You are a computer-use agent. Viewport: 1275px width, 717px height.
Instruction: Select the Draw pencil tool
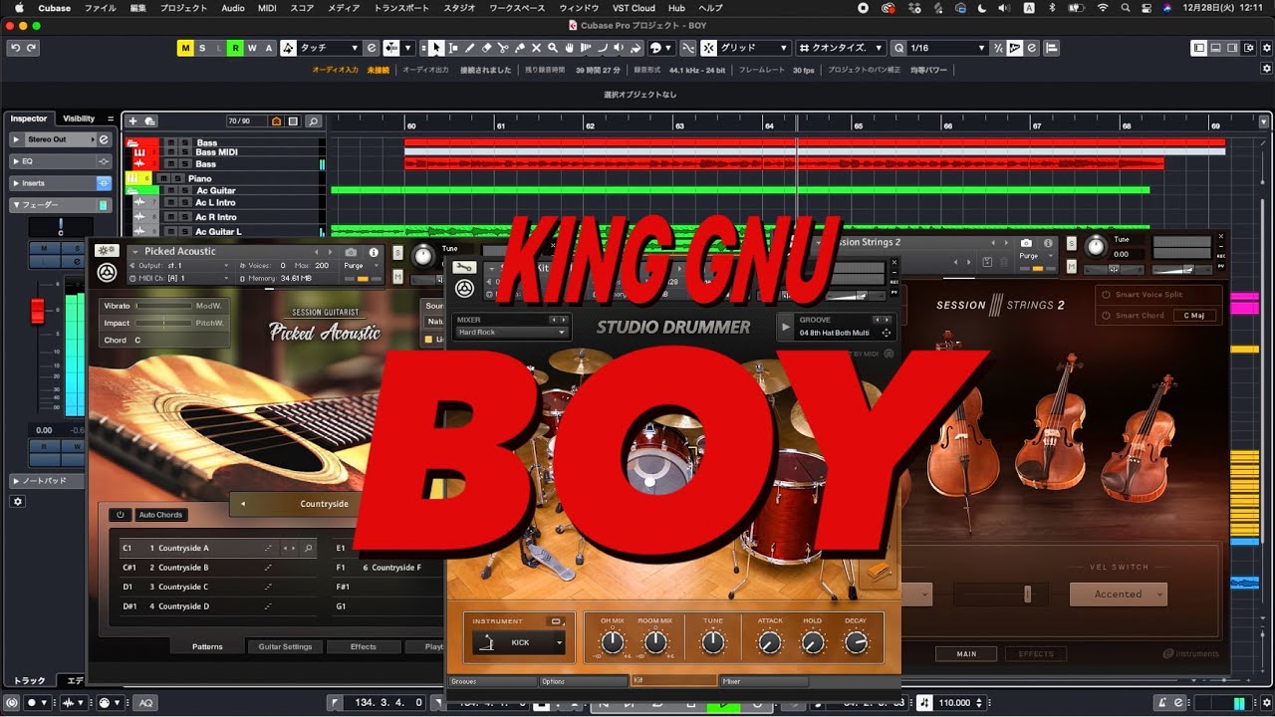(x=470, y=48)
